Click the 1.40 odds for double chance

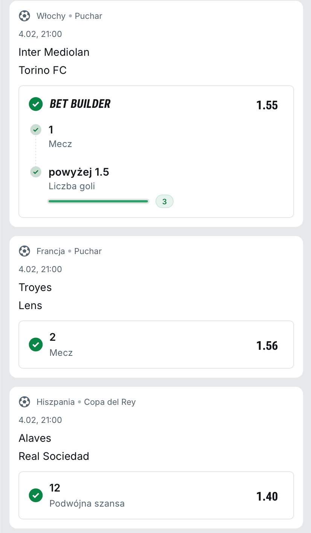pyautogui.click(x=267, y=496)
